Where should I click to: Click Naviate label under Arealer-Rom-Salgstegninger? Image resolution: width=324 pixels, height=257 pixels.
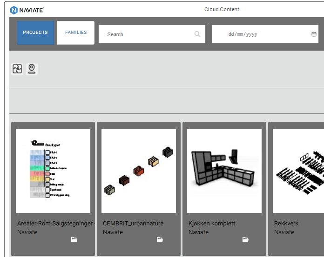(x=27, y=232)
